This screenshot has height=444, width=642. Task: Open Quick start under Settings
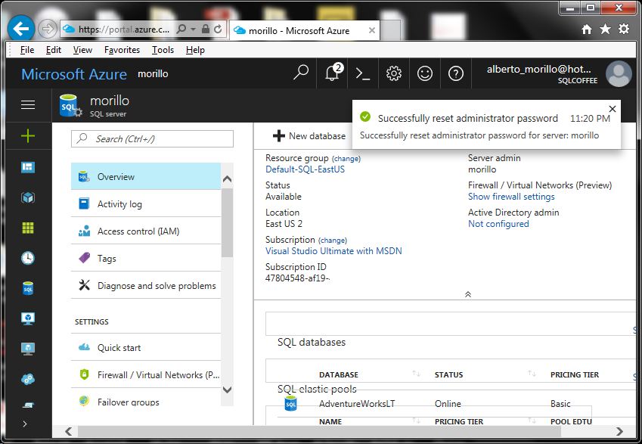coord(146,347)
